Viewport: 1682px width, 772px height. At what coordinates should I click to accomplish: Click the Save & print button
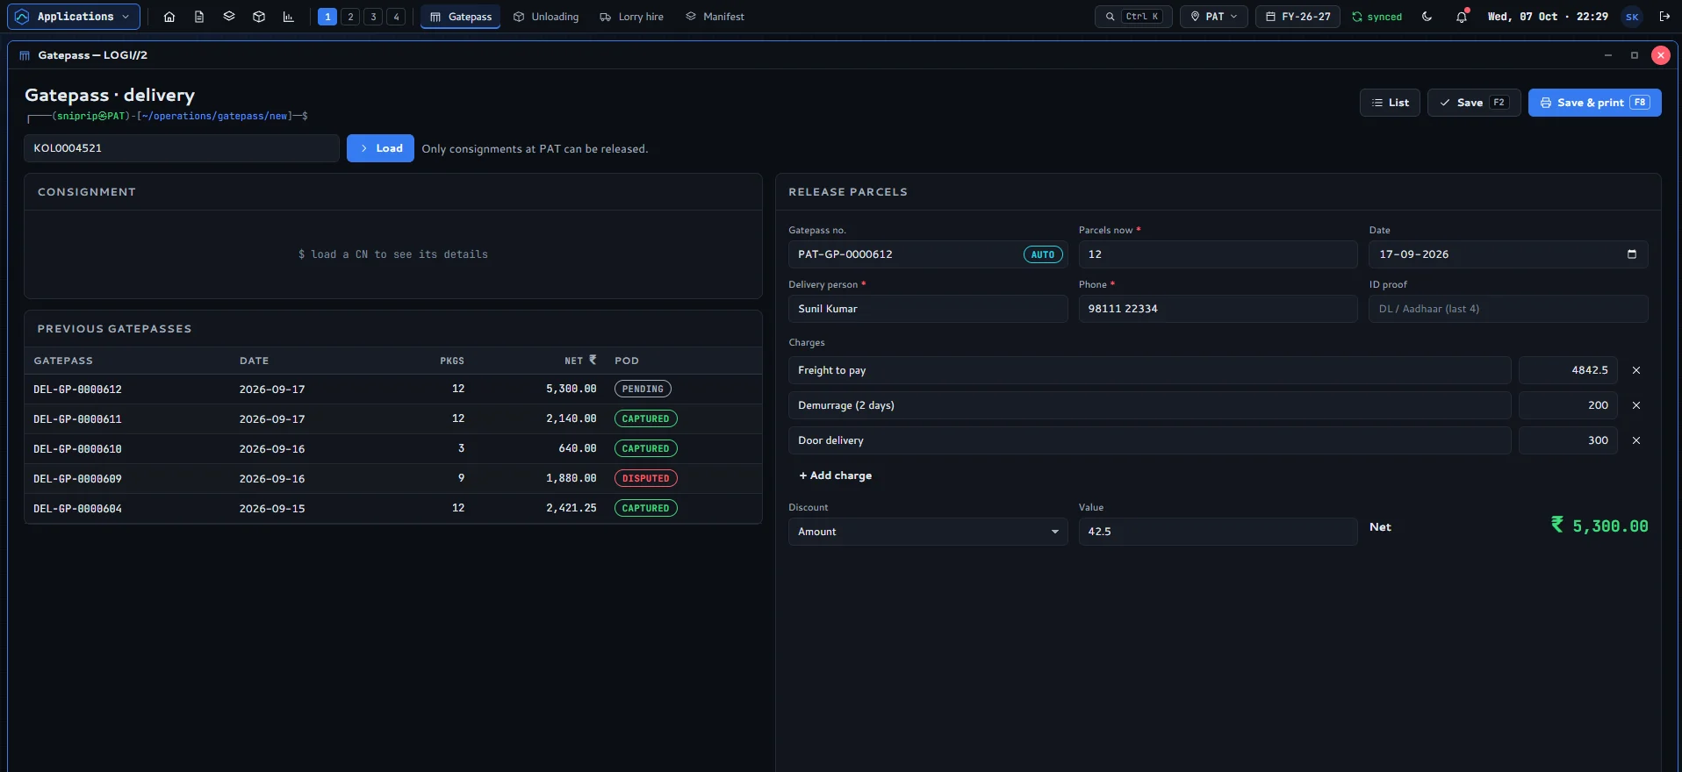(1594, 103)
